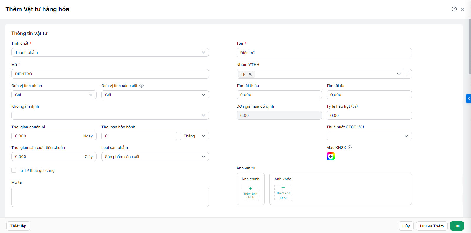471x233 pixels.
Task: Click the vertical scrollbar thumb
Action: [470, 46]
